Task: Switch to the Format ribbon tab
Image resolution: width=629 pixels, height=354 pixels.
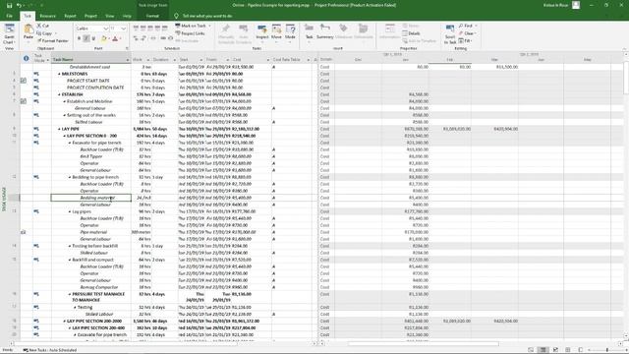Action: (152, 16)
